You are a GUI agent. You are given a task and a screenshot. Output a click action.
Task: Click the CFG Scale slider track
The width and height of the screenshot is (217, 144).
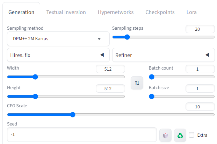click(x=111, y=115)
